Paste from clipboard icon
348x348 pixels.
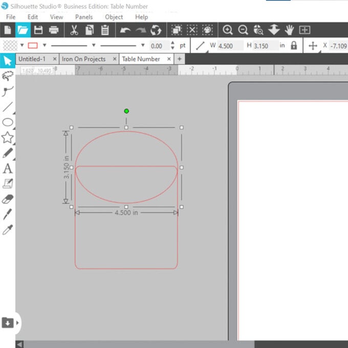click(x=105, y=30)
